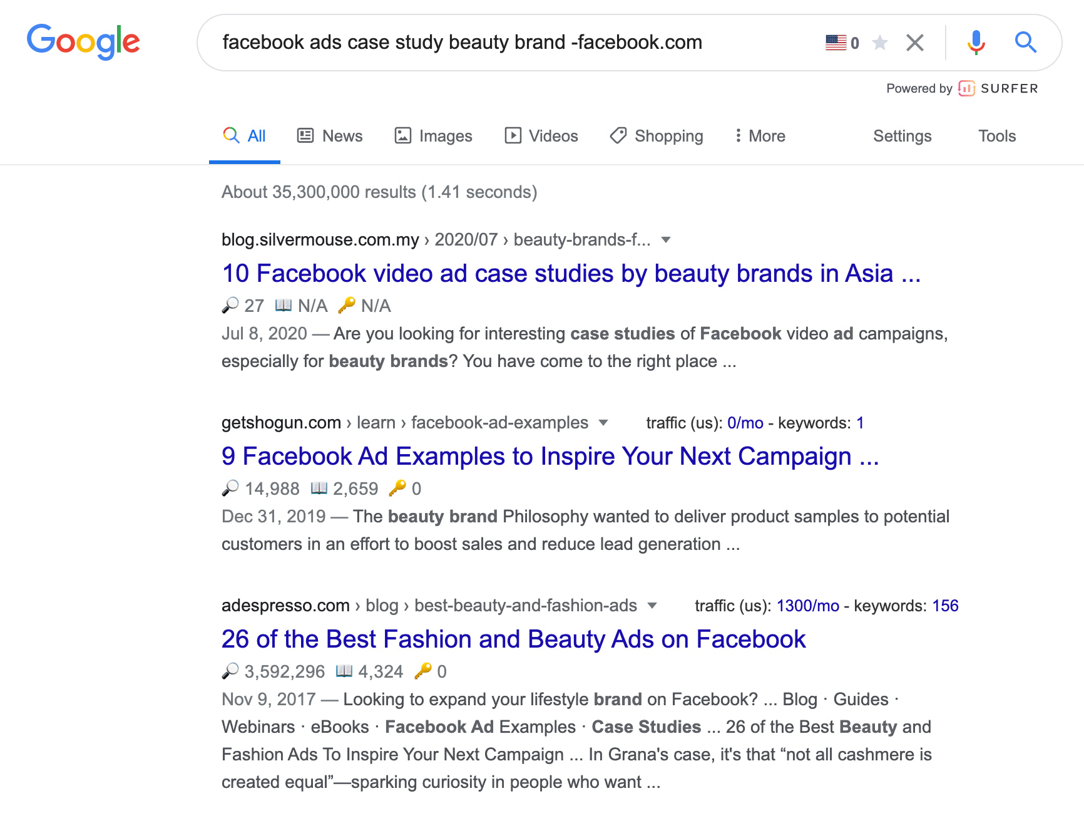Viewport: 1084px width, 828px height.
Task: Click inside the search query text field
Action: (x=501, y=43)
